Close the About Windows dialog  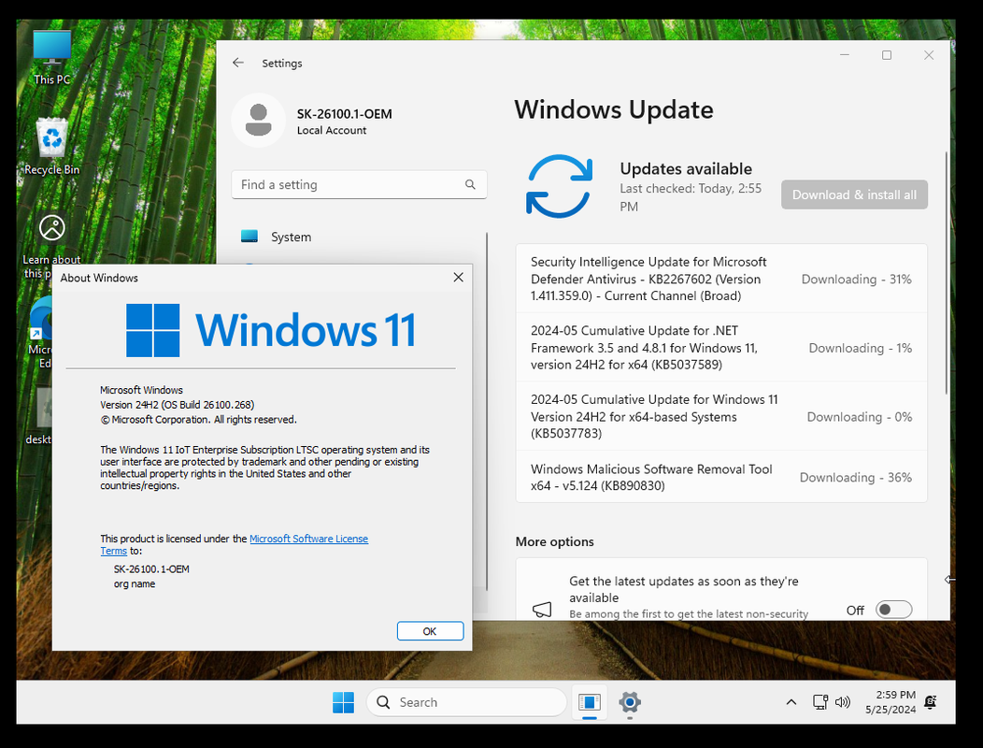pyautogui.click(x=458, y=278)
